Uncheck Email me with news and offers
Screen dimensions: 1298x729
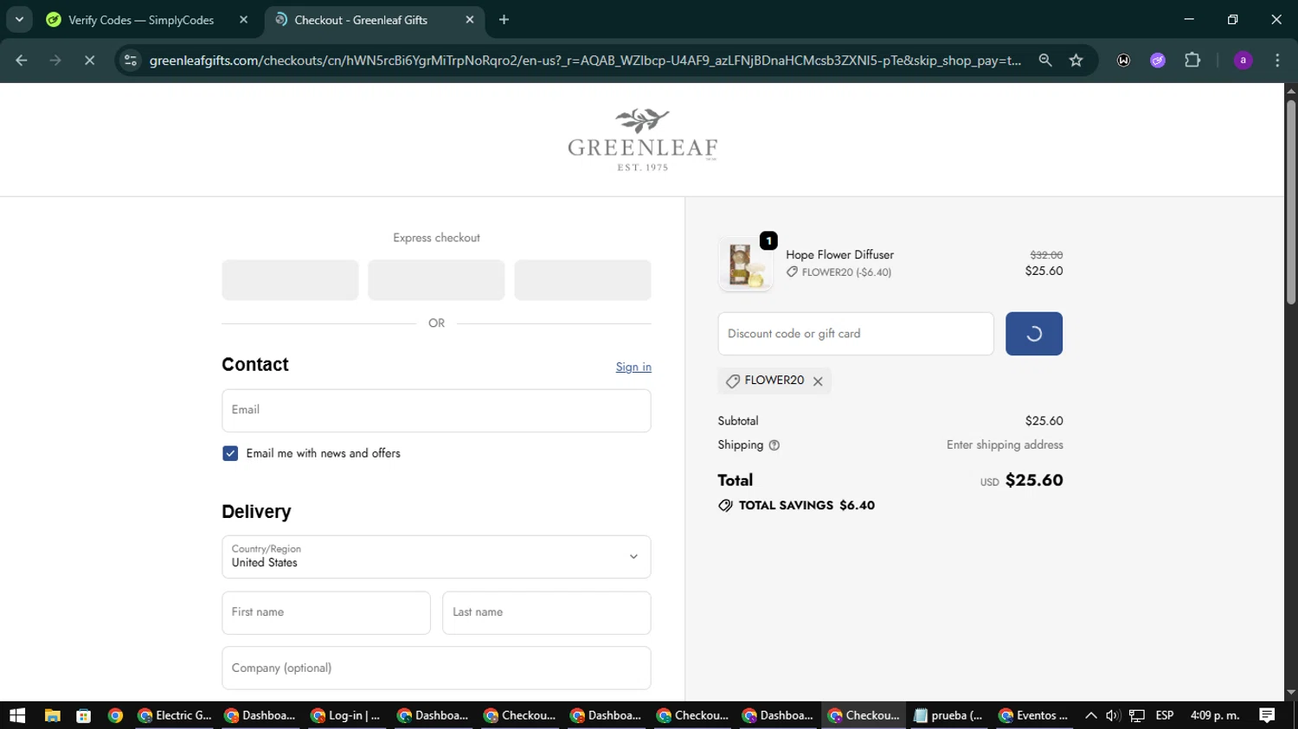pyautogui.click(x=230, y=453)
